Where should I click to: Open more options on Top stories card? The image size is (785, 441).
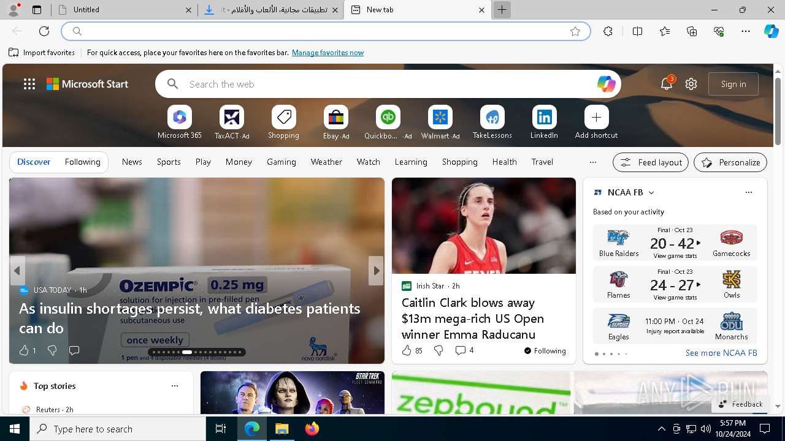coord(175,386)
